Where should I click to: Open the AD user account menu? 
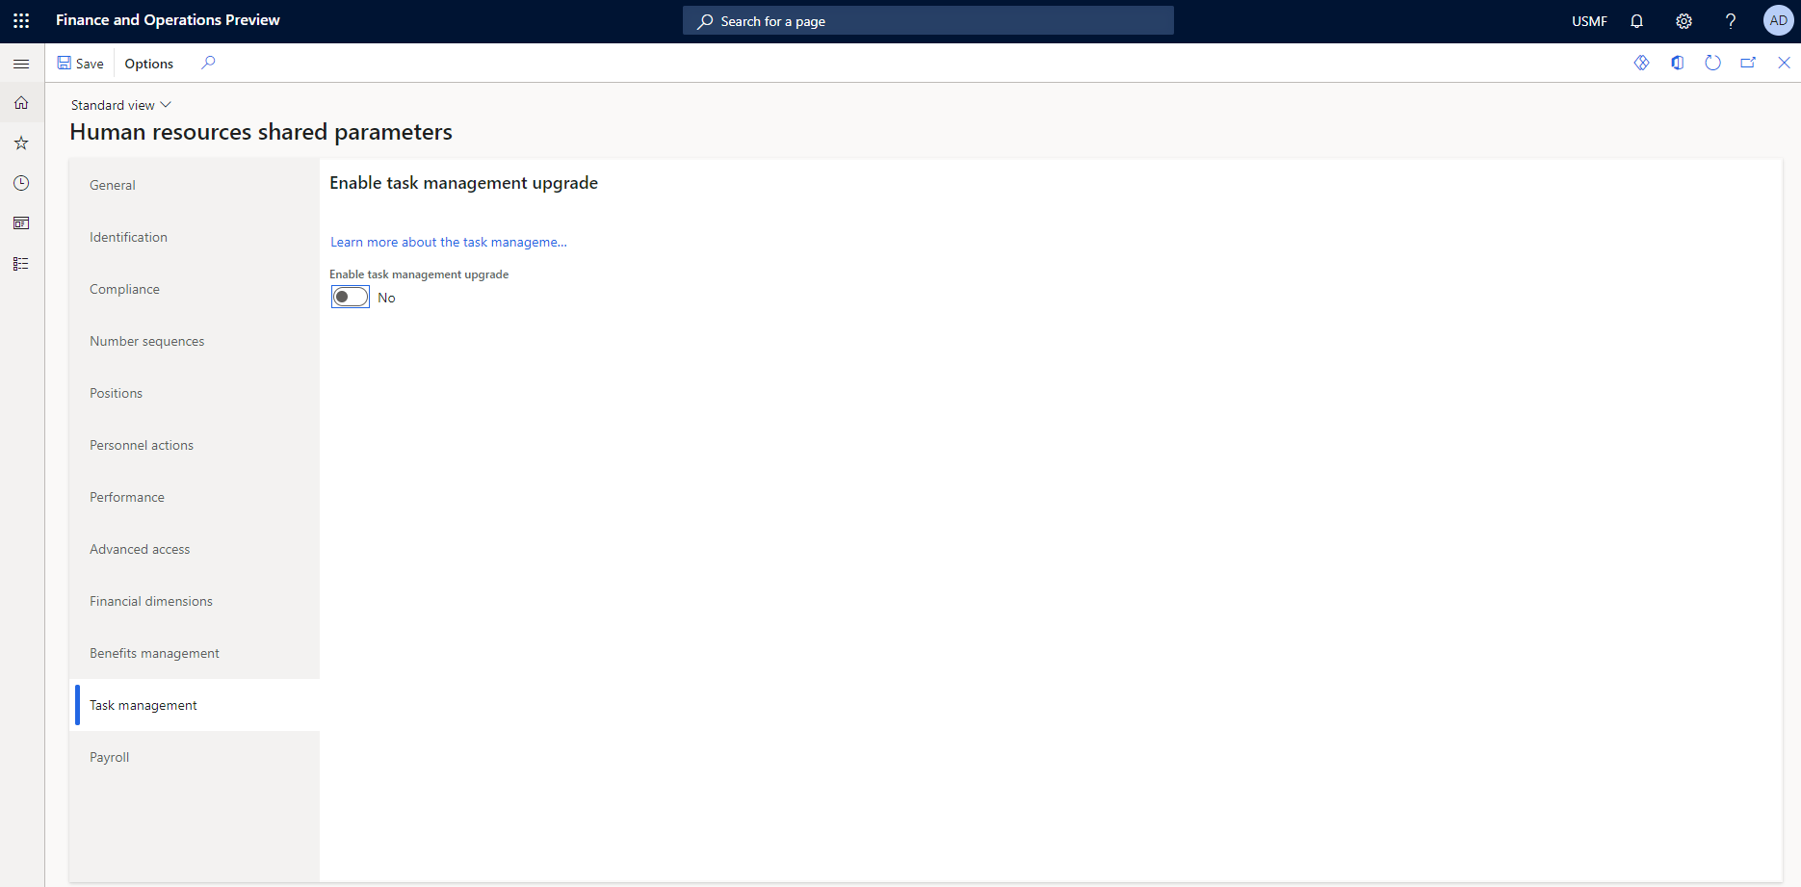tap(1777, 20)
